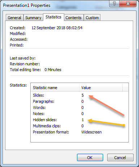Click the Created: label
This screenshot has width=139, height=167.
[x=18, y=28]
